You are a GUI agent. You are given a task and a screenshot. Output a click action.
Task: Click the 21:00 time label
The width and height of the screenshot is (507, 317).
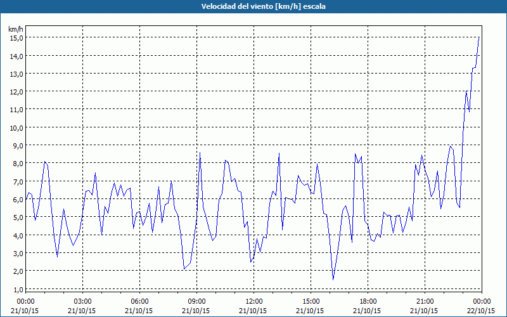pos(425,302)
